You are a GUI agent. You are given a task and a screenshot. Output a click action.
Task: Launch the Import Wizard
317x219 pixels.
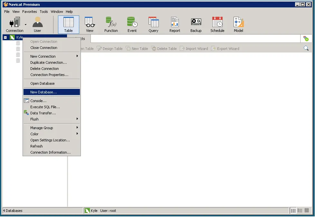pos(194,49)
